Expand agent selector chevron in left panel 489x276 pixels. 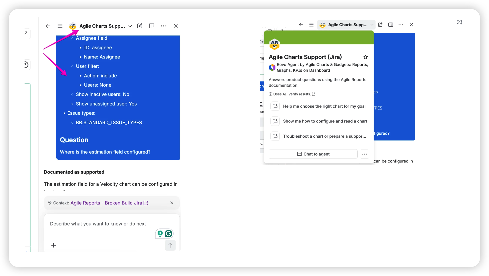(130, 26)
